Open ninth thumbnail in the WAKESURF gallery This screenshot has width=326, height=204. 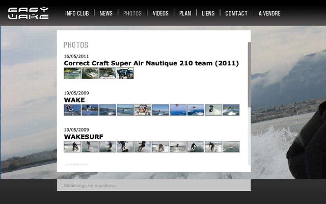pyautogui.click(x=214, y=147)
